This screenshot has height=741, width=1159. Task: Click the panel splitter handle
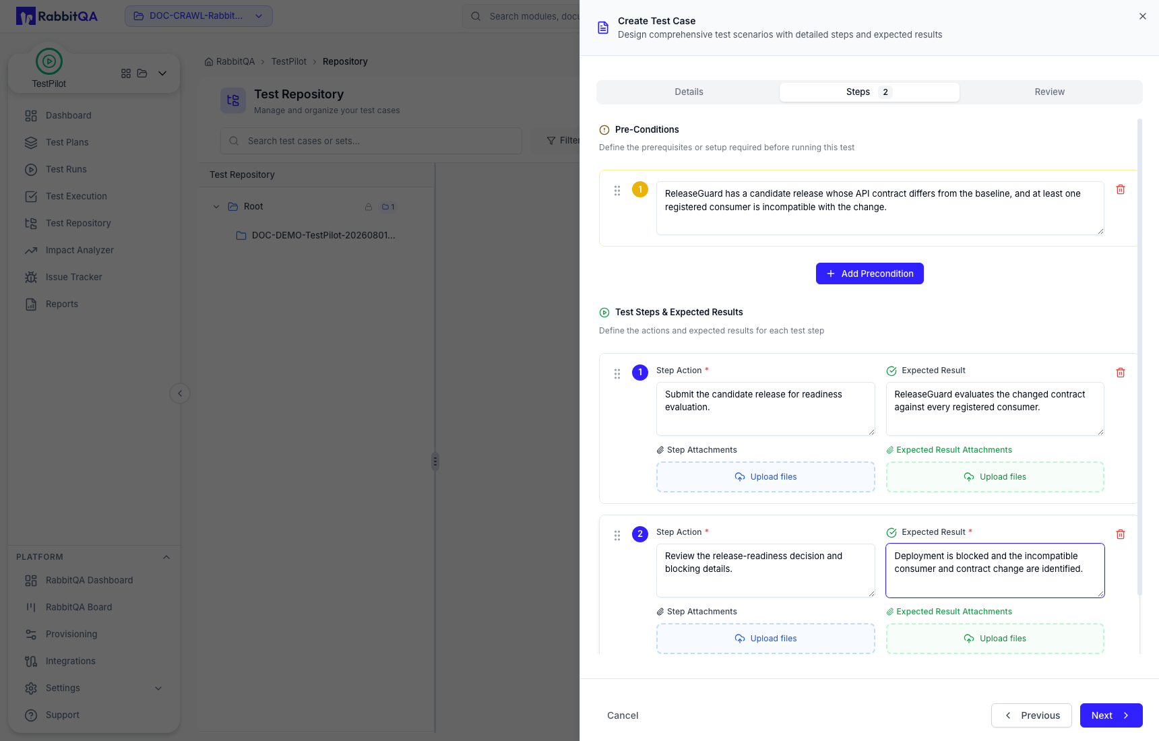click(x=435, y=461)
